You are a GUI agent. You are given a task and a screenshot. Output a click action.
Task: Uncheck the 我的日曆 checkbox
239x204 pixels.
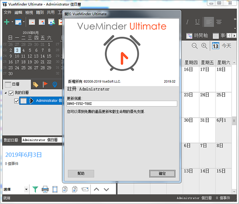tap(11, 93)
